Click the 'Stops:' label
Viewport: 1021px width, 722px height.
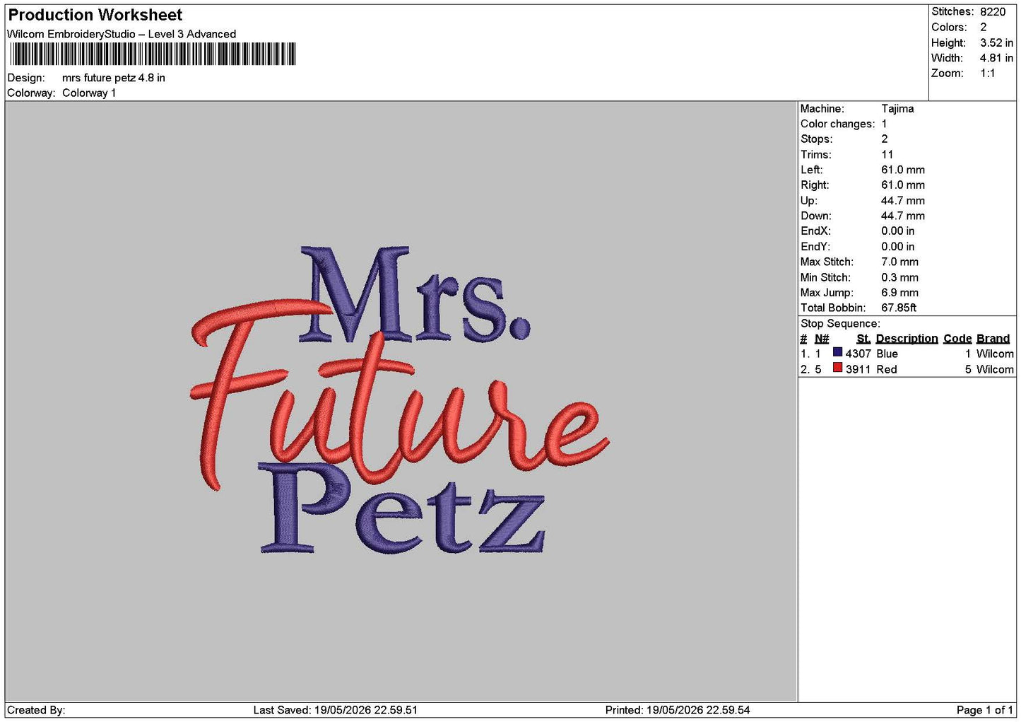(817, 139)
